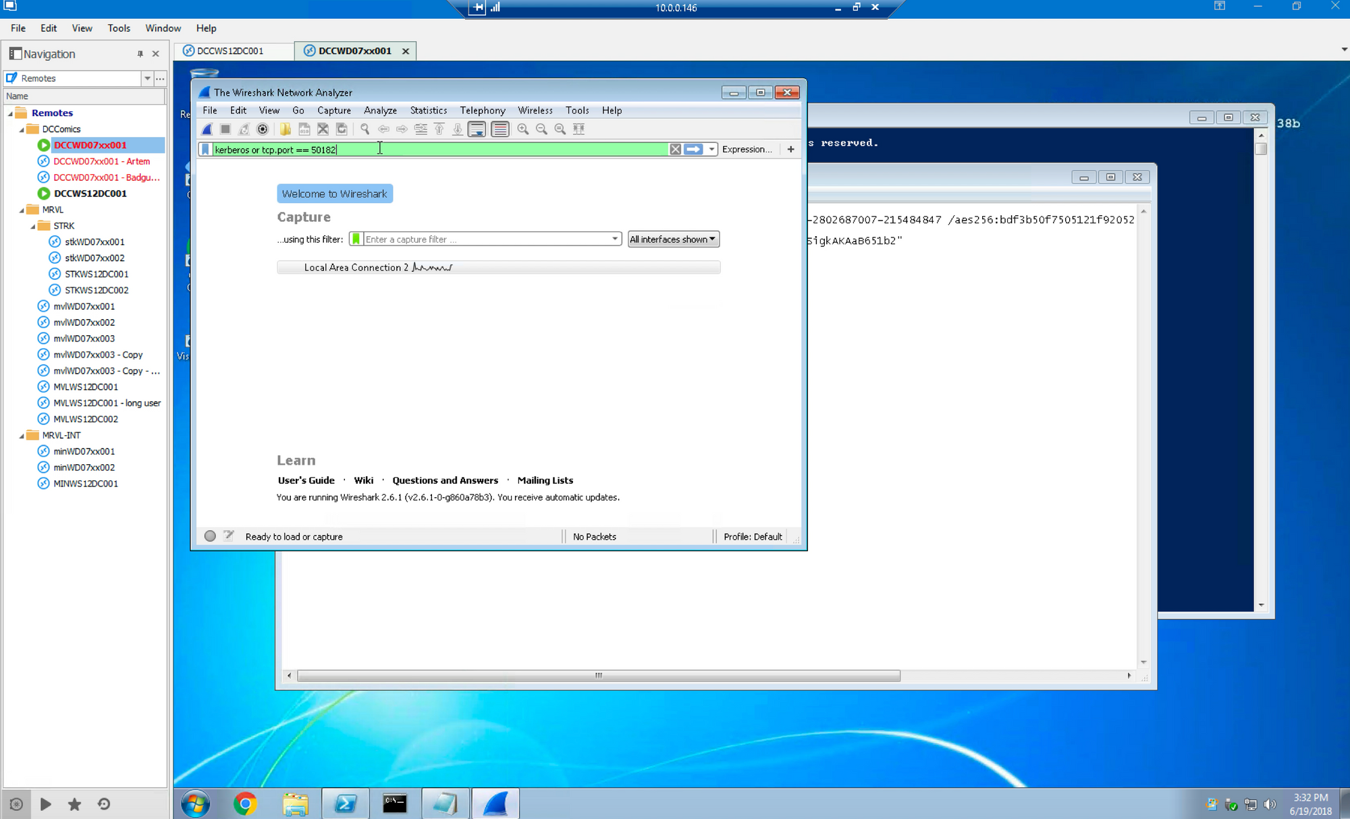Pin the Navigation panel
1350x819 pixels.
[140, 54]
